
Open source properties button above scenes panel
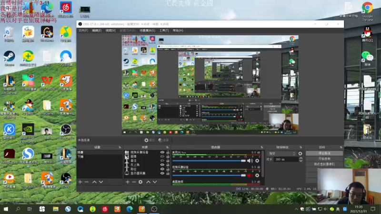pyautogui.click(x=150, y=140)
